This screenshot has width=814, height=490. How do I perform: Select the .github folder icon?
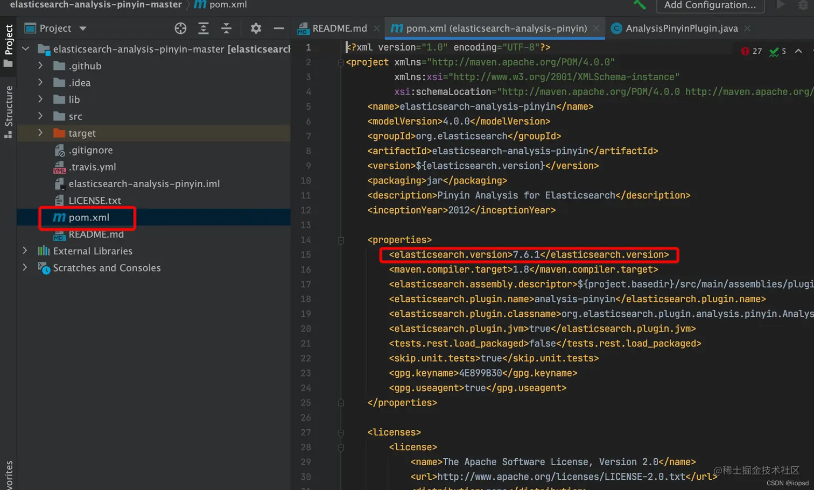pyautogui.click(x=59, y=66)
